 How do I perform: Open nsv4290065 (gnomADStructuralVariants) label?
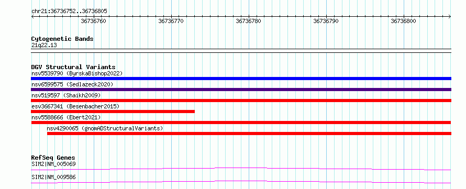pyautogui.click(x=105, y=128)
